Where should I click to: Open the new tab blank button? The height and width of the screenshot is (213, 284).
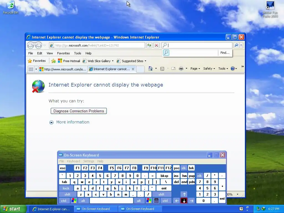(x=140, y=69)
